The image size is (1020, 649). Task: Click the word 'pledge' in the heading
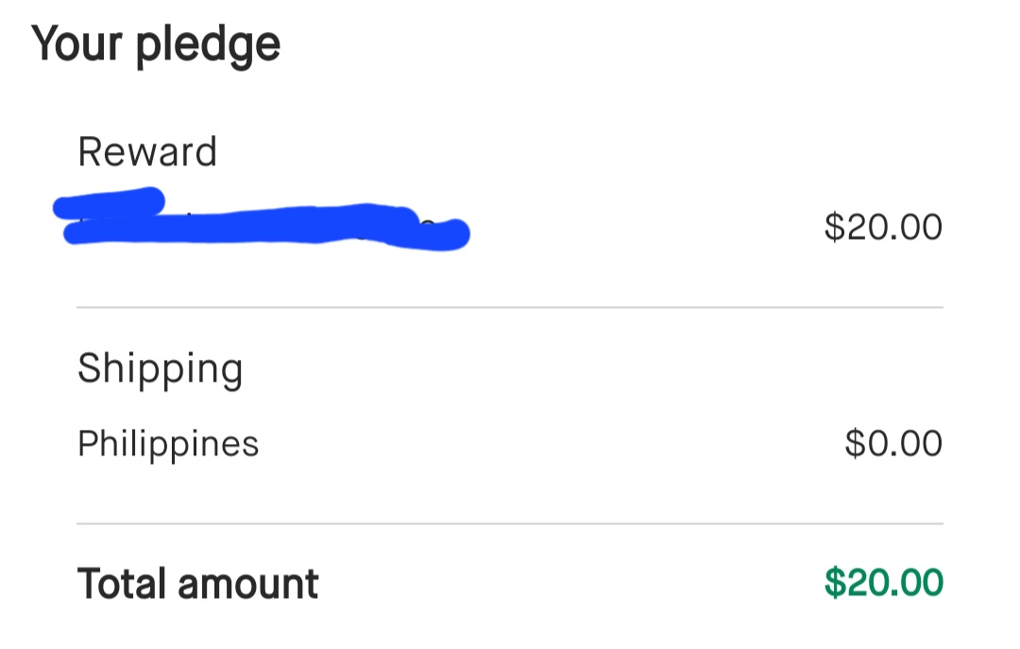(x=208, y=46)
